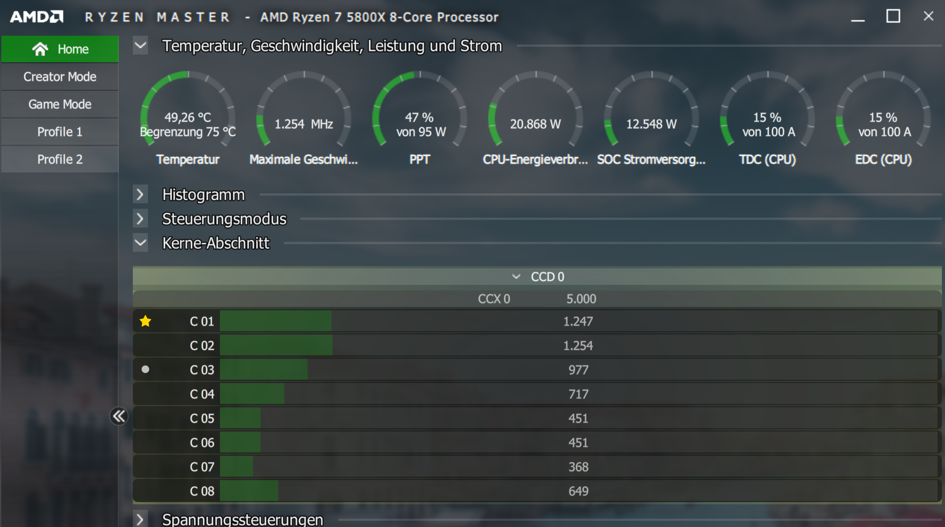Open Profile 2
The width and height of the screenshot is (945, 527).
pyautogui.click(x=60, y=159)
